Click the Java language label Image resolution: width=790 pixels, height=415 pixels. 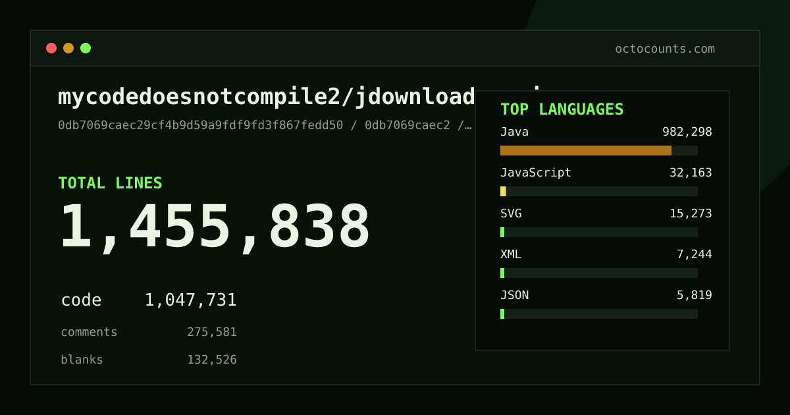tap(514, 132)
